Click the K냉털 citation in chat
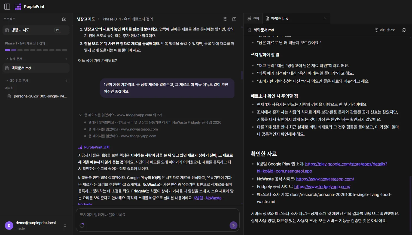 click(198, 198)
